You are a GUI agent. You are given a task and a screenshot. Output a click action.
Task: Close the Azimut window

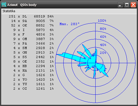[133, 5]
